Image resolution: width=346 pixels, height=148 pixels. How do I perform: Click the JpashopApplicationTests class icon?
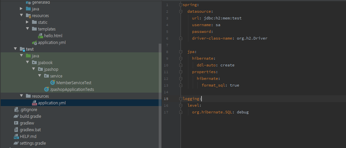tap(46, 89)
